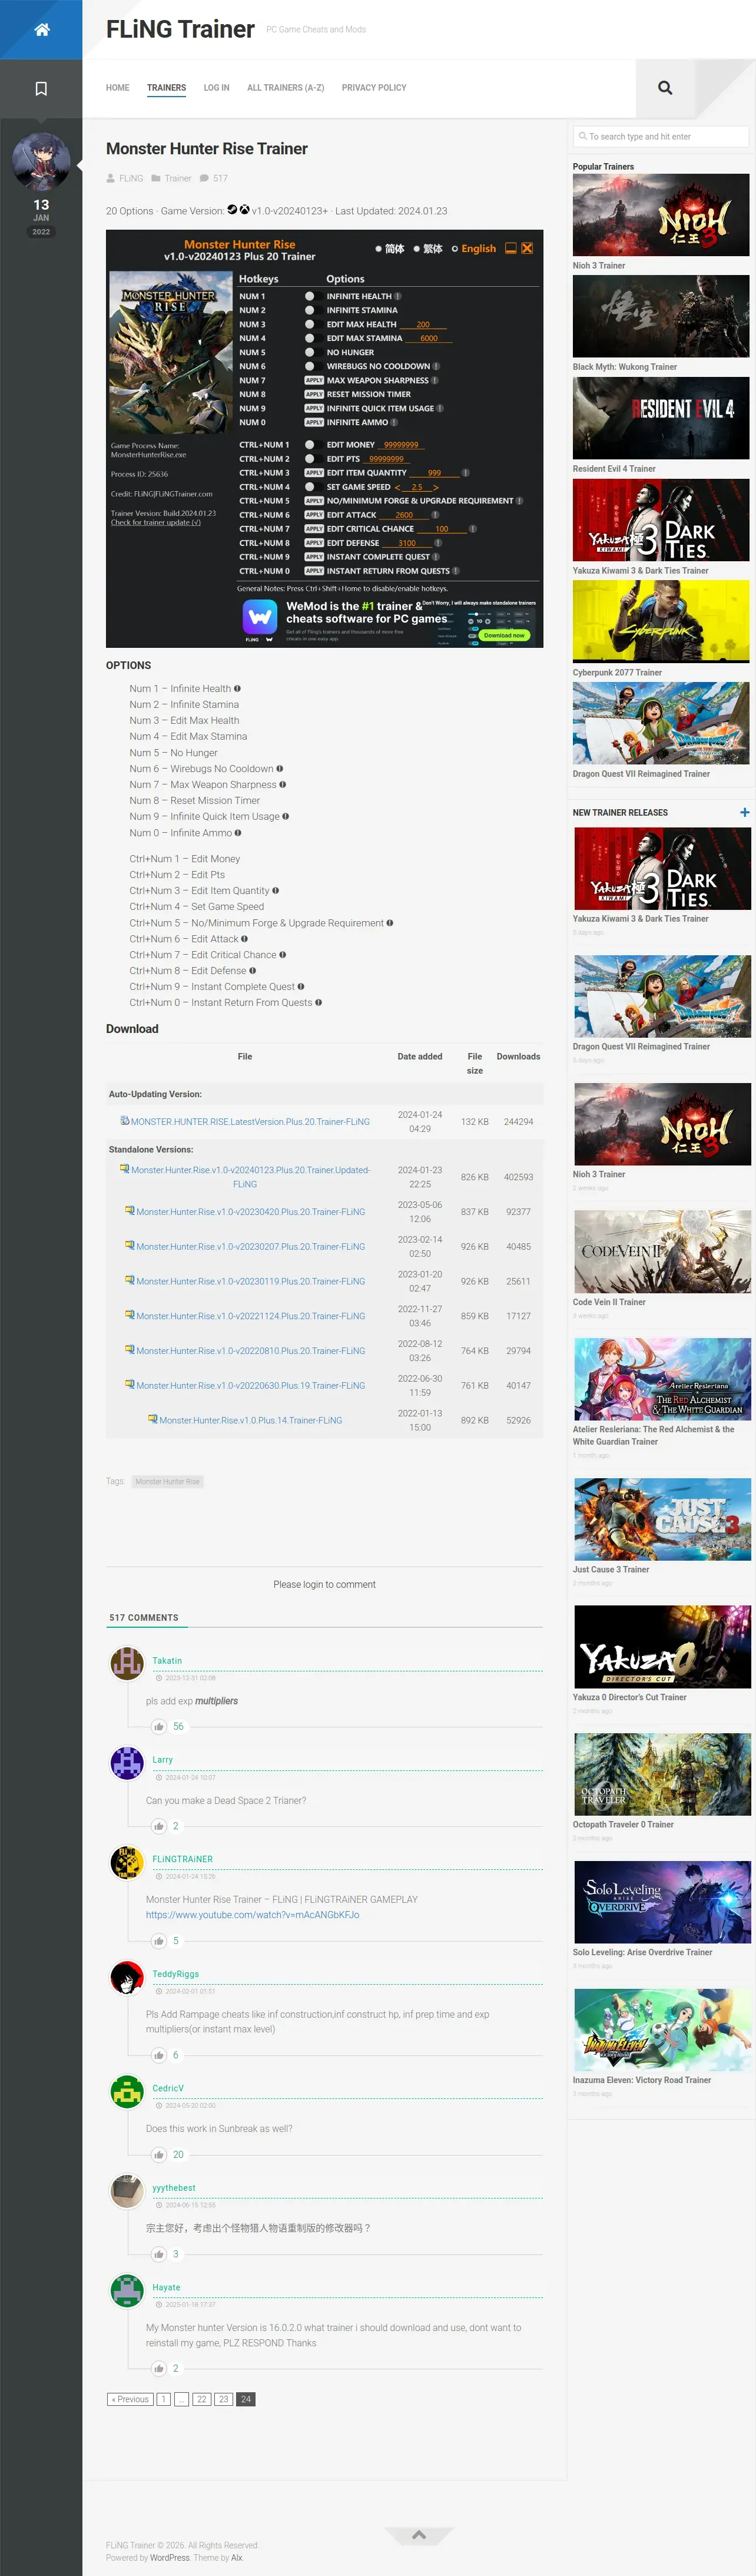The width and height of the screenshot is (756, 2576).
Task: Open Code Vein II Trainer thumbnail
Action: coord(662,1252)
